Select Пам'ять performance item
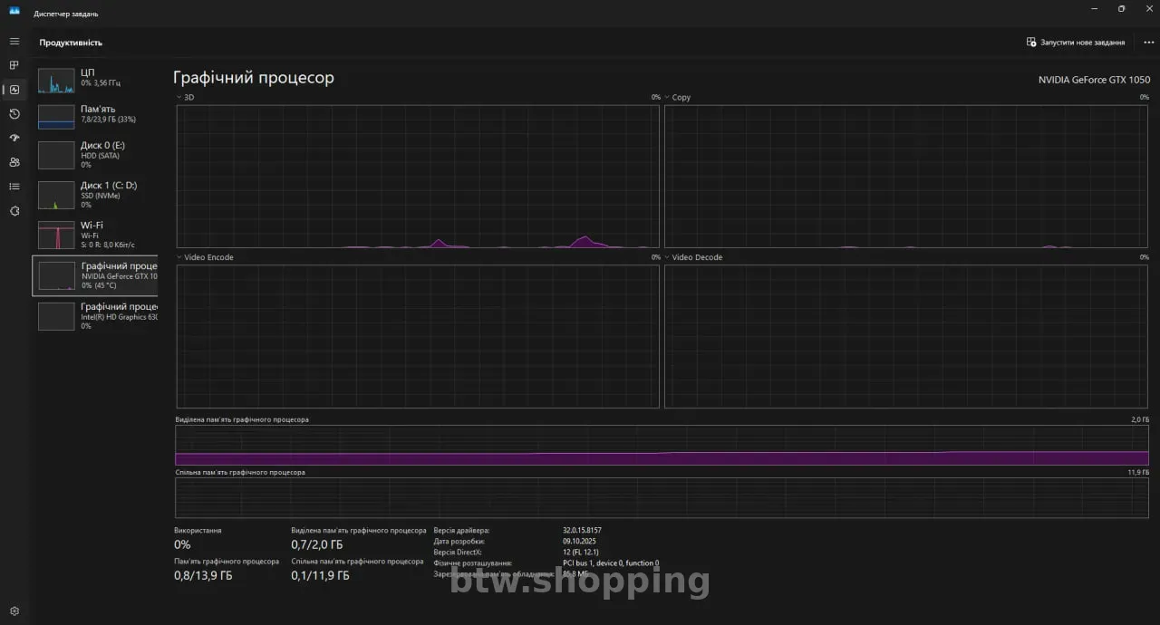 click(95, 115)
